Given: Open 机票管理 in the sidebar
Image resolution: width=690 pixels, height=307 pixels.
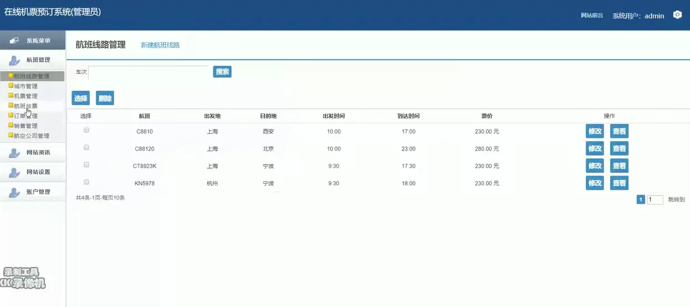Looking at the screenshot, I should pos(25,96).
